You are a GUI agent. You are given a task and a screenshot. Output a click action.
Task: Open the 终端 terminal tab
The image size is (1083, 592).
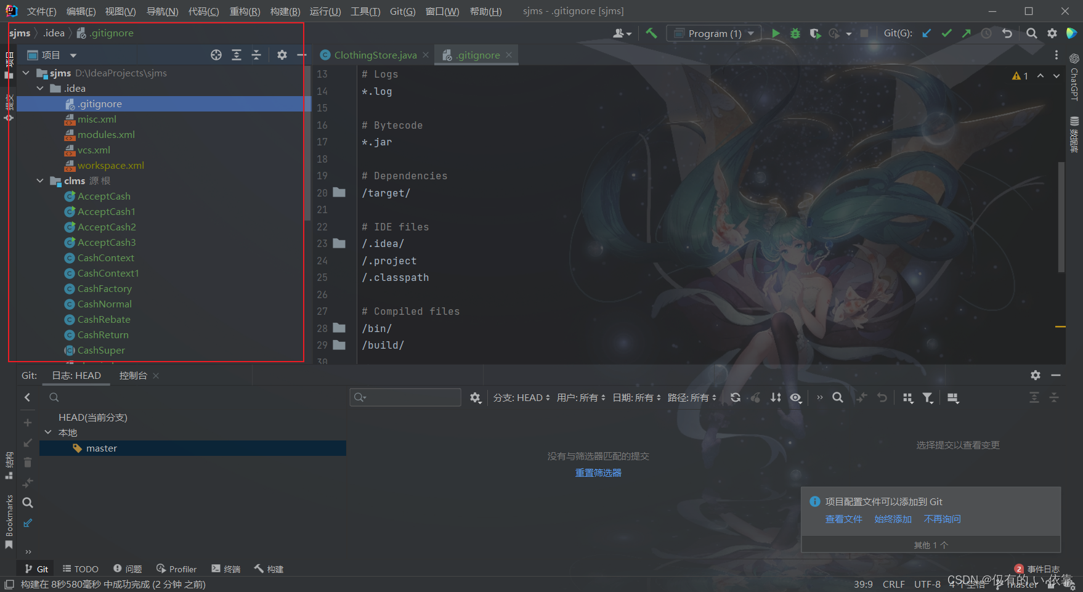225,569
